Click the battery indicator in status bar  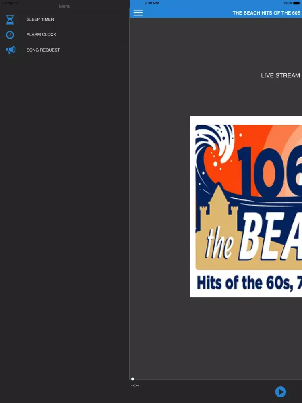click(x=297, y=3)
